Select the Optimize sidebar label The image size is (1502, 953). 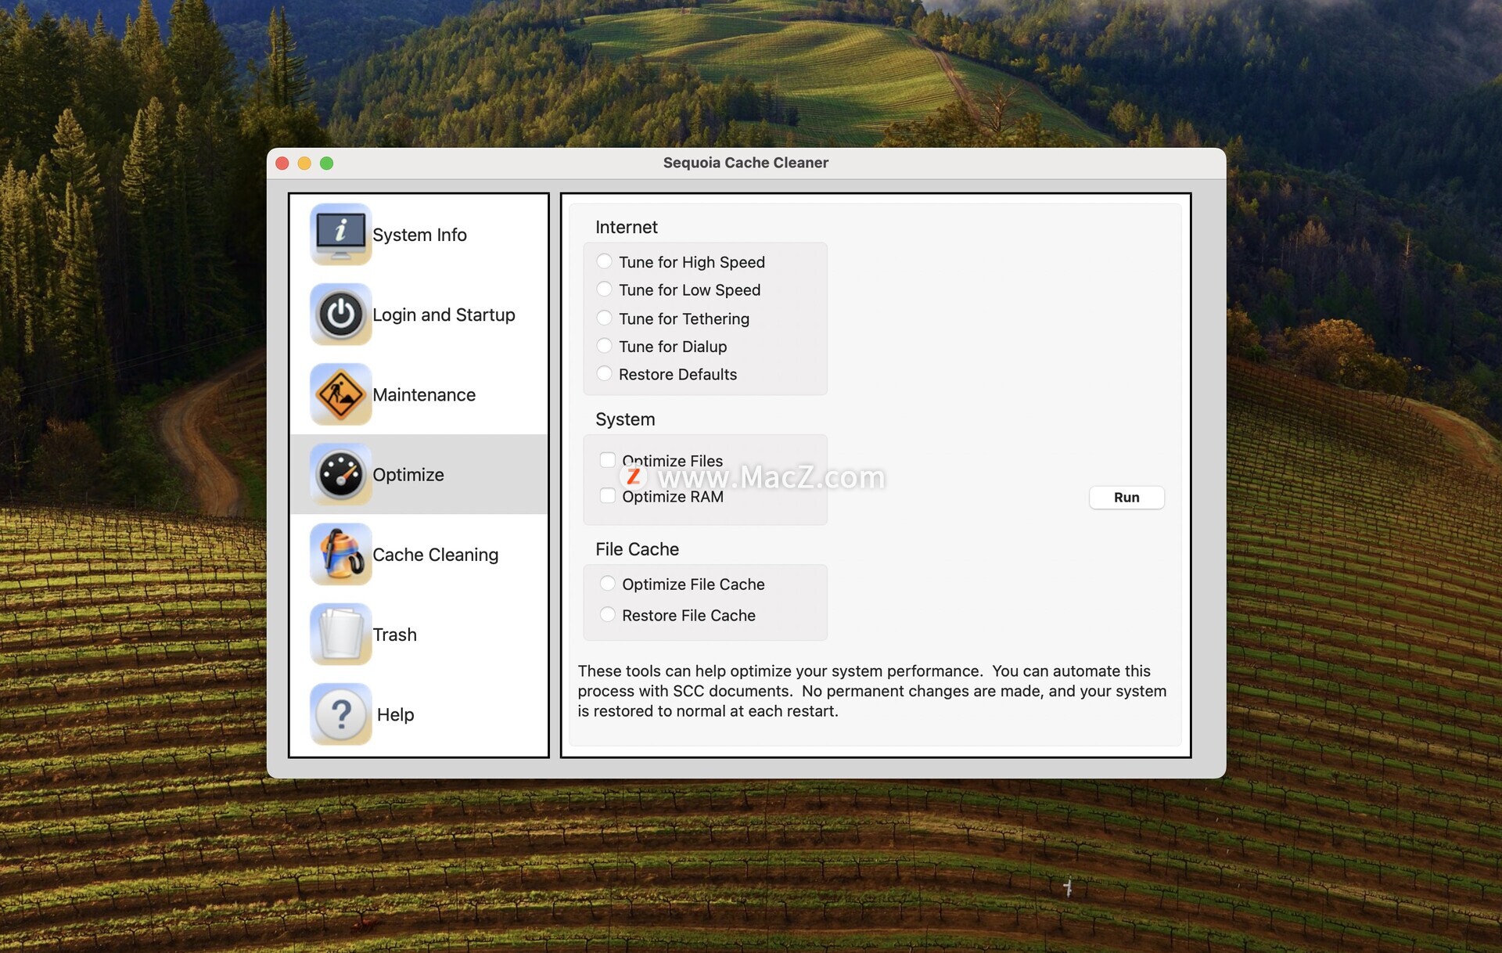[x=408, y=475]
